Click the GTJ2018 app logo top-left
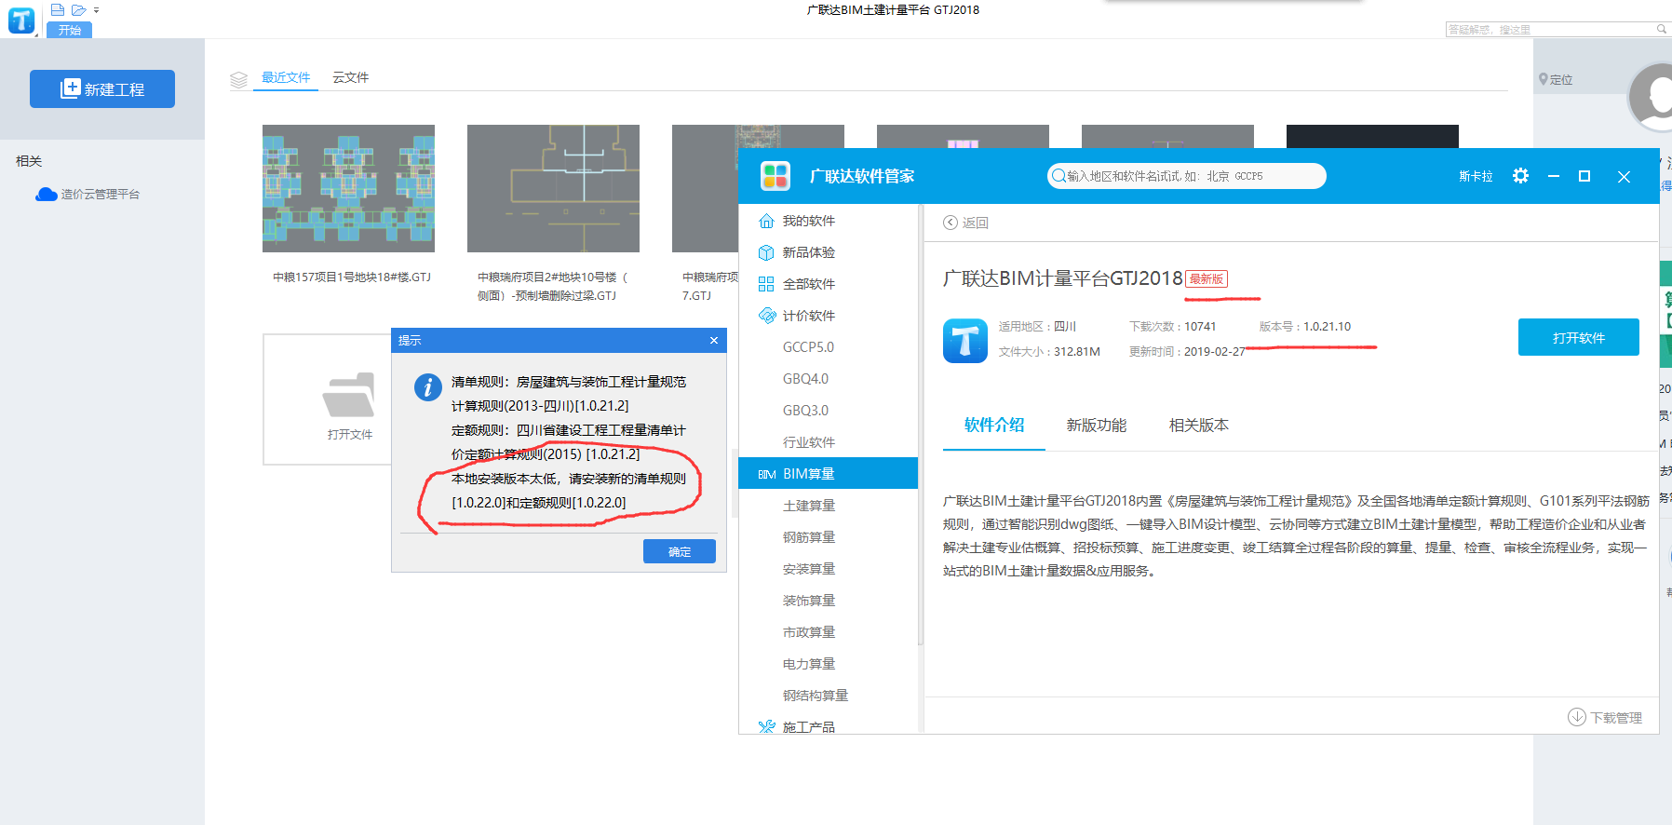1672x825 pixels. [21, 20]
